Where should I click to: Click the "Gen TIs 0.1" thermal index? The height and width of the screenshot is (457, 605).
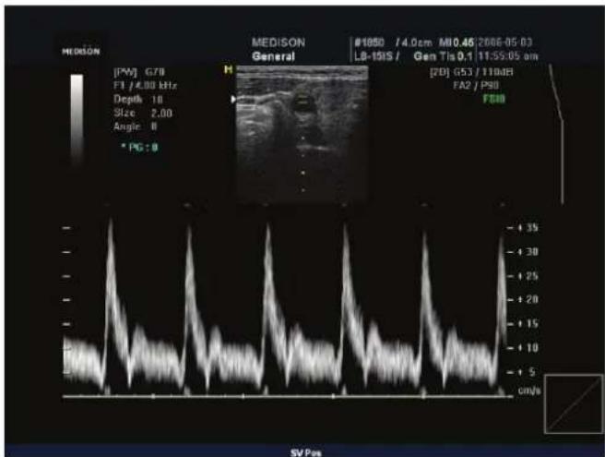(443, 56)
